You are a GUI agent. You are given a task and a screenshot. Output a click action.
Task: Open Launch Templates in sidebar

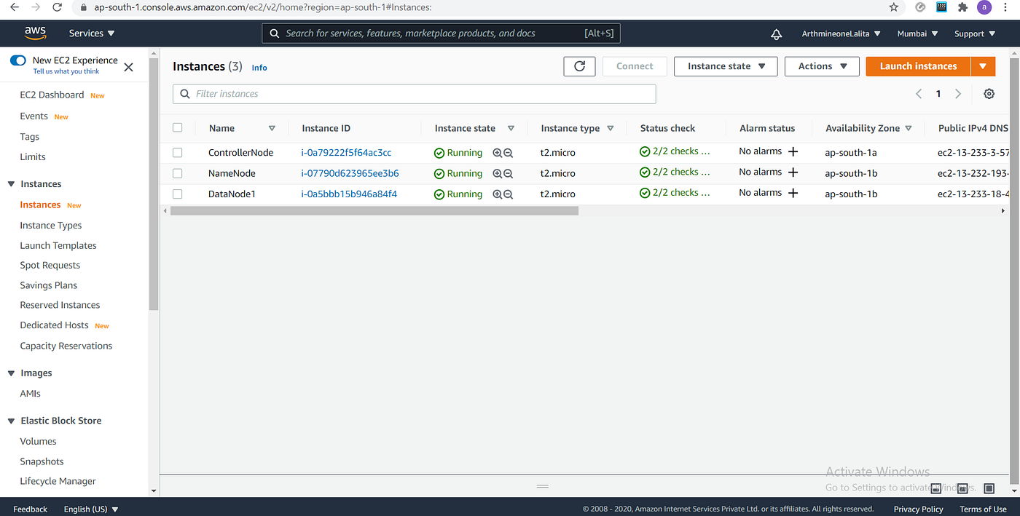[58, 246]
